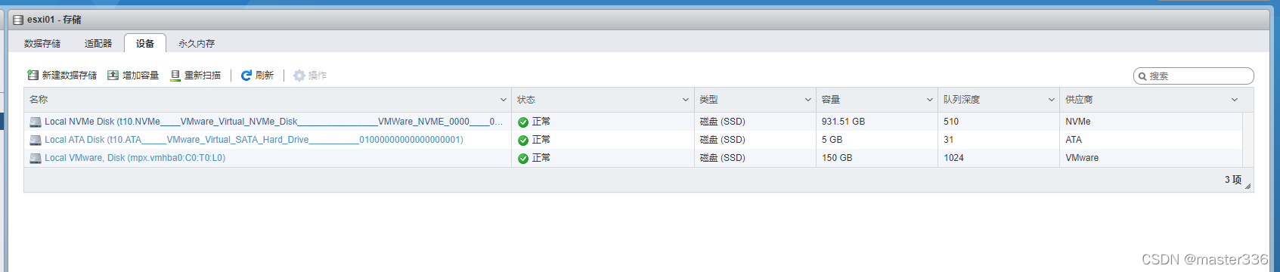Click the actions gear icon (操作)

(299, 76)
